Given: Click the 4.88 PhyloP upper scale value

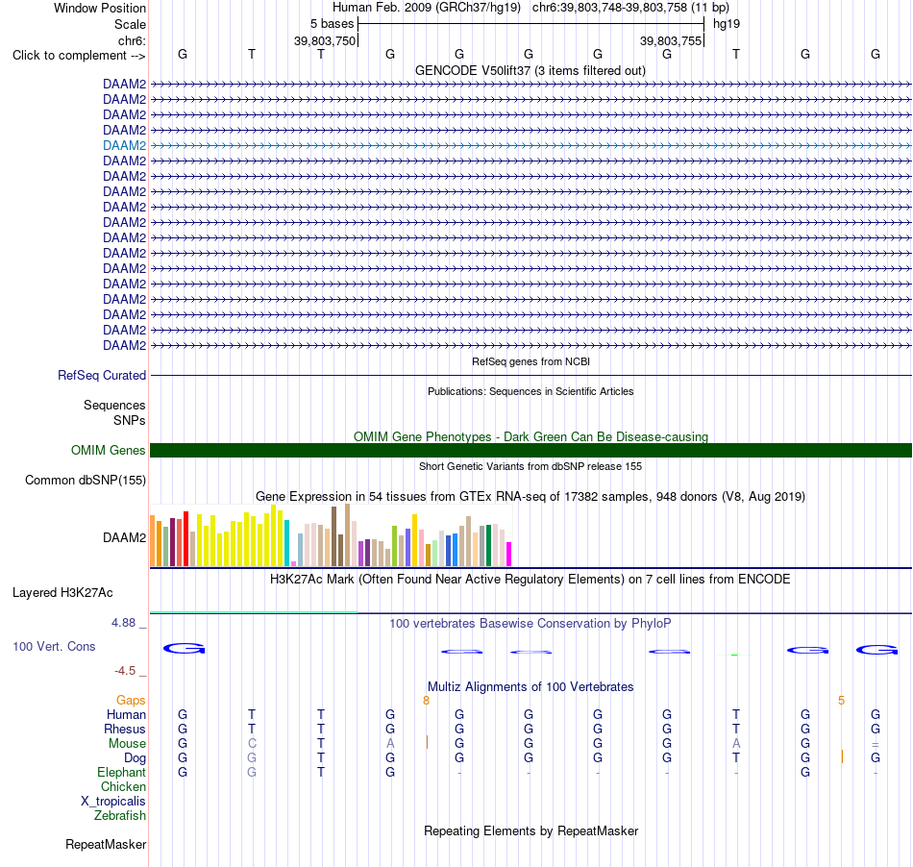Looking at the screenshot, I should pos(123,623).
